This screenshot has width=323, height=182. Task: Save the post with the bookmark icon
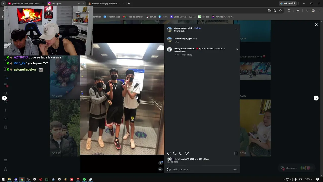(x=236, y=153)
